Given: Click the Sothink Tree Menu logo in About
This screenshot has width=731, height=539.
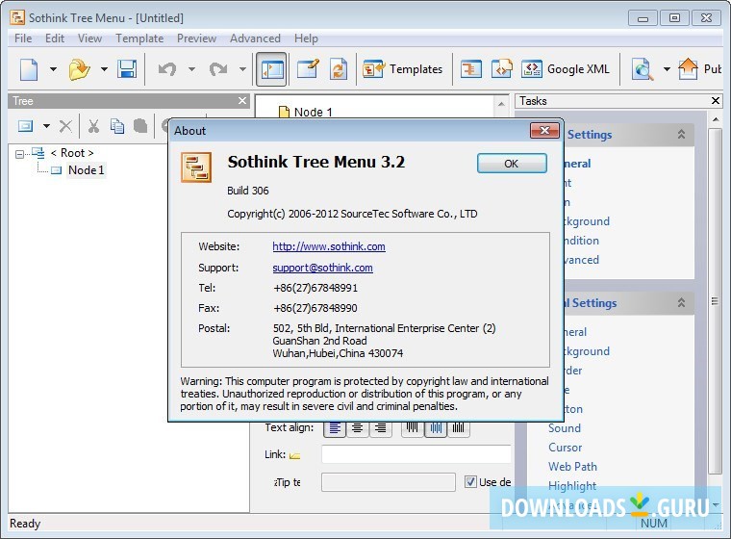Looking at the screenshot, I should click(x=196, y=167).
